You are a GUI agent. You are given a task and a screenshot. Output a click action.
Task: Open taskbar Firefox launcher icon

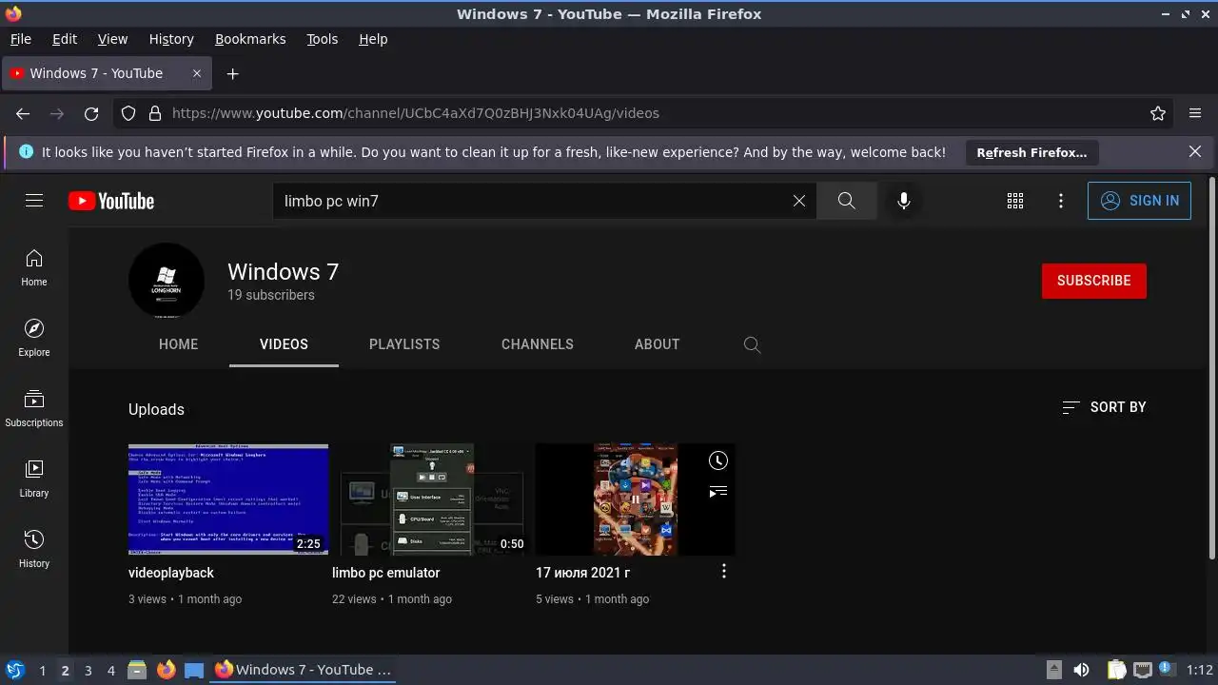167,670
